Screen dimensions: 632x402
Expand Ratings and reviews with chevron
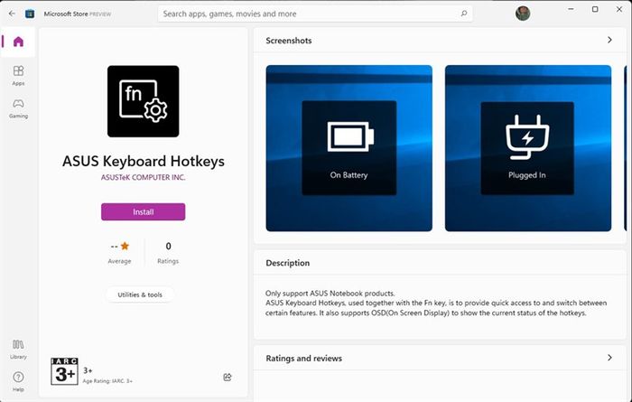pos(609,358)
